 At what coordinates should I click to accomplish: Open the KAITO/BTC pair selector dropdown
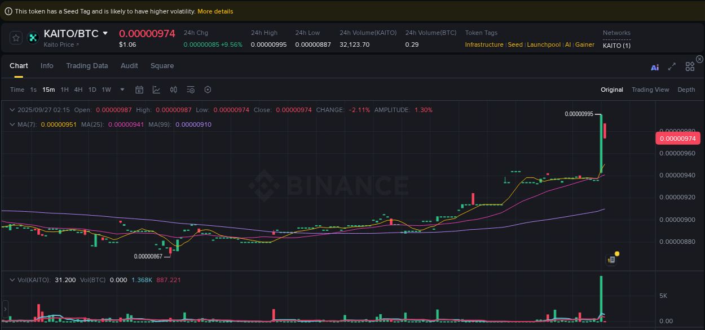tap(105, 33)
